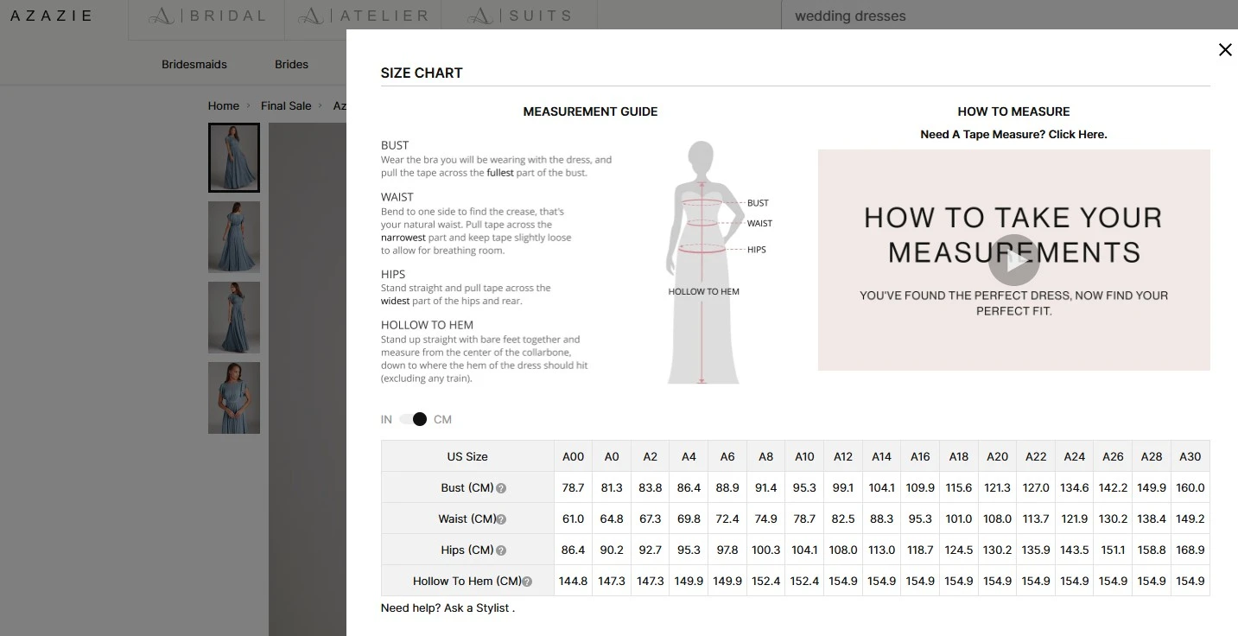Select the first (selected) dress thumbnail
This screenshot has height=636, width=1238.
234,157
